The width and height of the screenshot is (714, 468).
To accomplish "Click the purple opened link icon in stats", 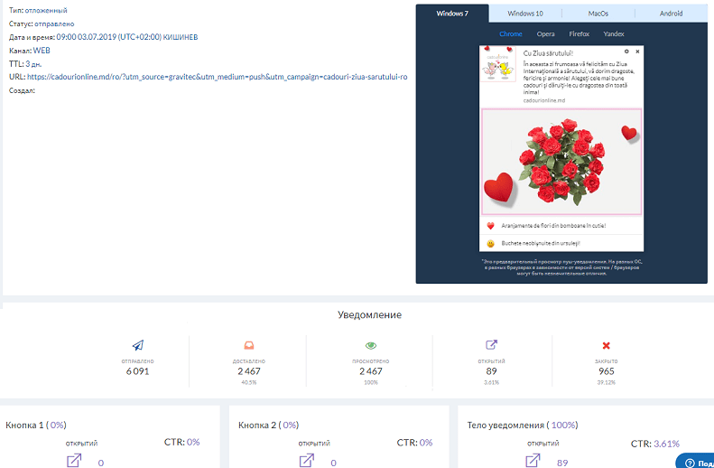I will click(491, 345).
